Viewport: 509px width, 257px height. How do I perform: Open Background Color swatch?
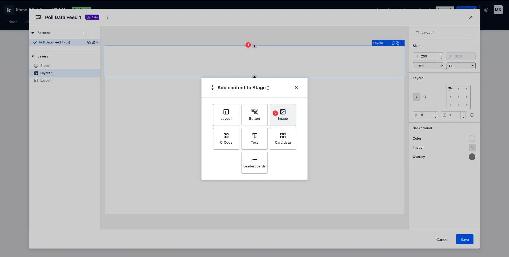[x=472, y=139]
